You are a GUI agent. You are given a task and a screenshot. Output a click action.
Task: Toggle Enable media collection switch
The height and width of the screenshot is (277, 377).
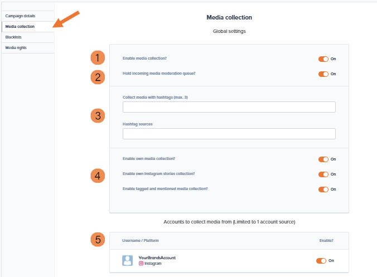pyautogui.click(x=323, y=59)
